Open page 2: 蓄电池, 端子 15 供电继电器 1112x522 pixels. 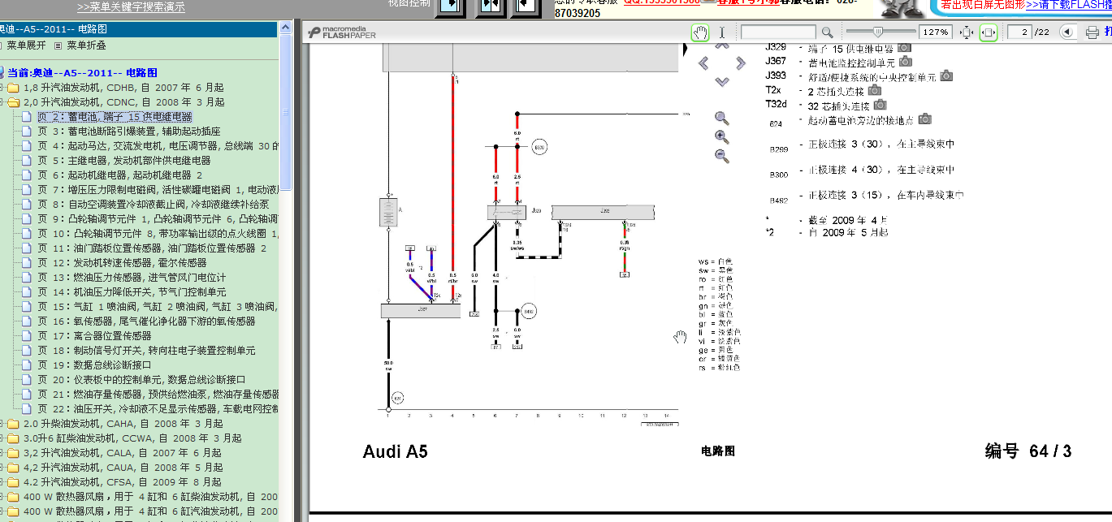tap(115, 117)
